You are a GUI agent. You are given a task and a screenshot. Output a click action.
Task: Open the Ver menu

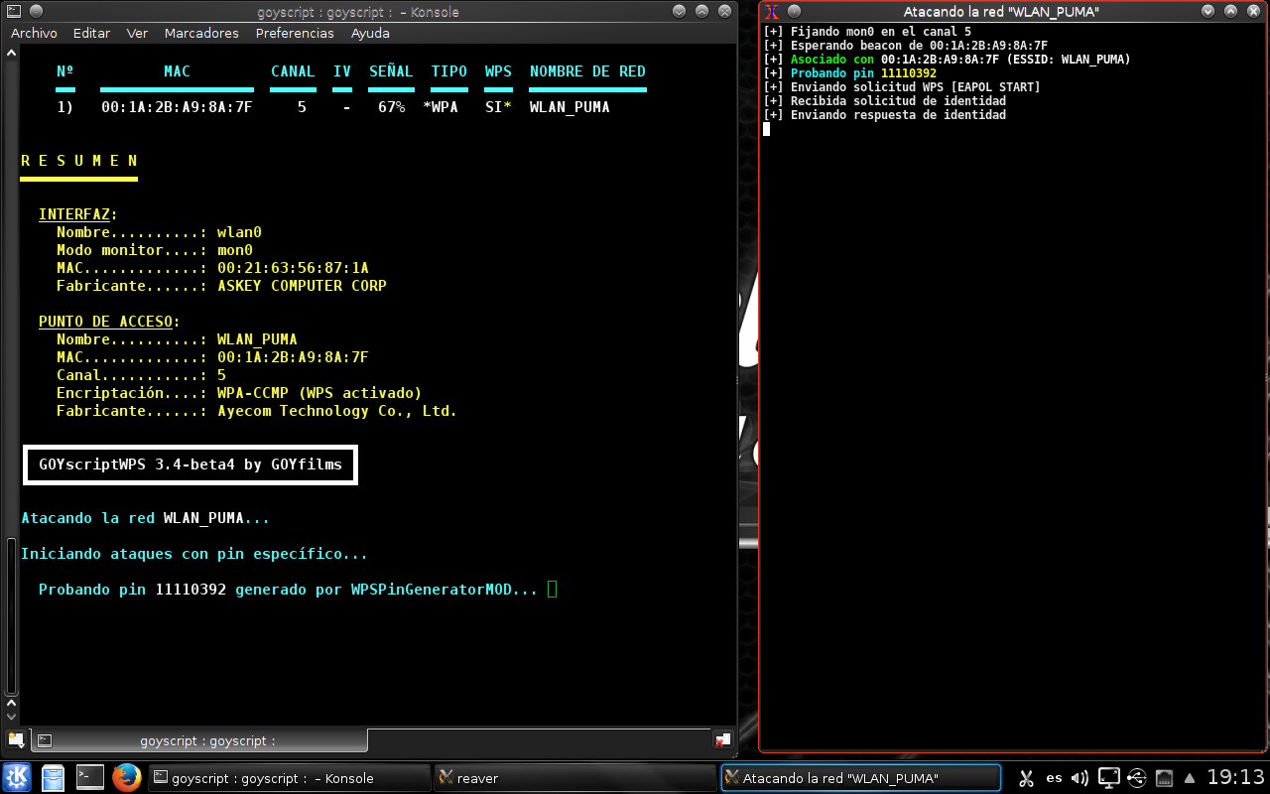[137, 33]
